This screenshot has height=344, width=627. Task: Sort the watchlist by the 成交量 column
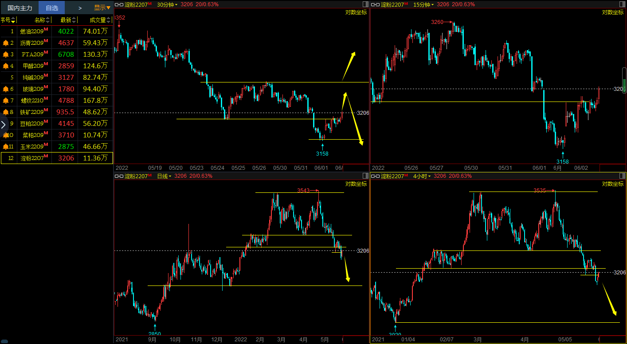tap(100, 20)
